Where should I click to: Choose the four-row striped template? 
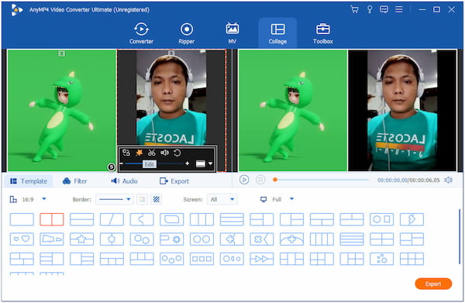pos(352,239)
